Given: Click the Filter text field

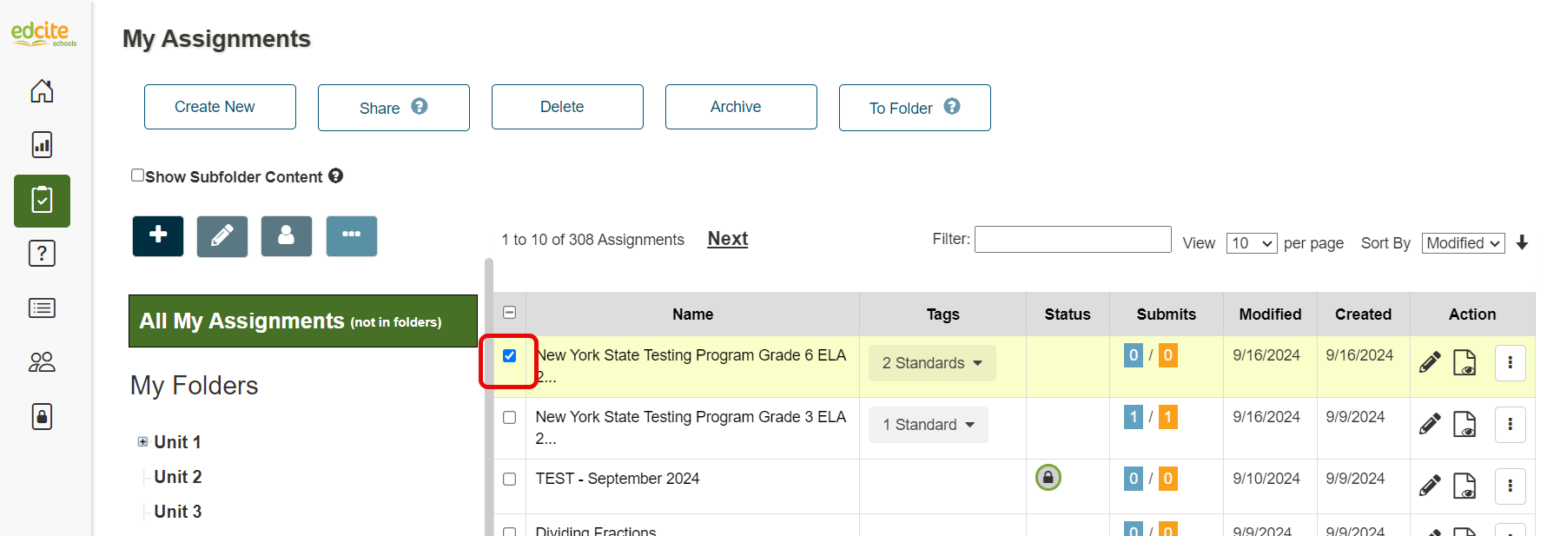Looking at the screenshot, I should pyautogui.click(x=1072, y=239).
